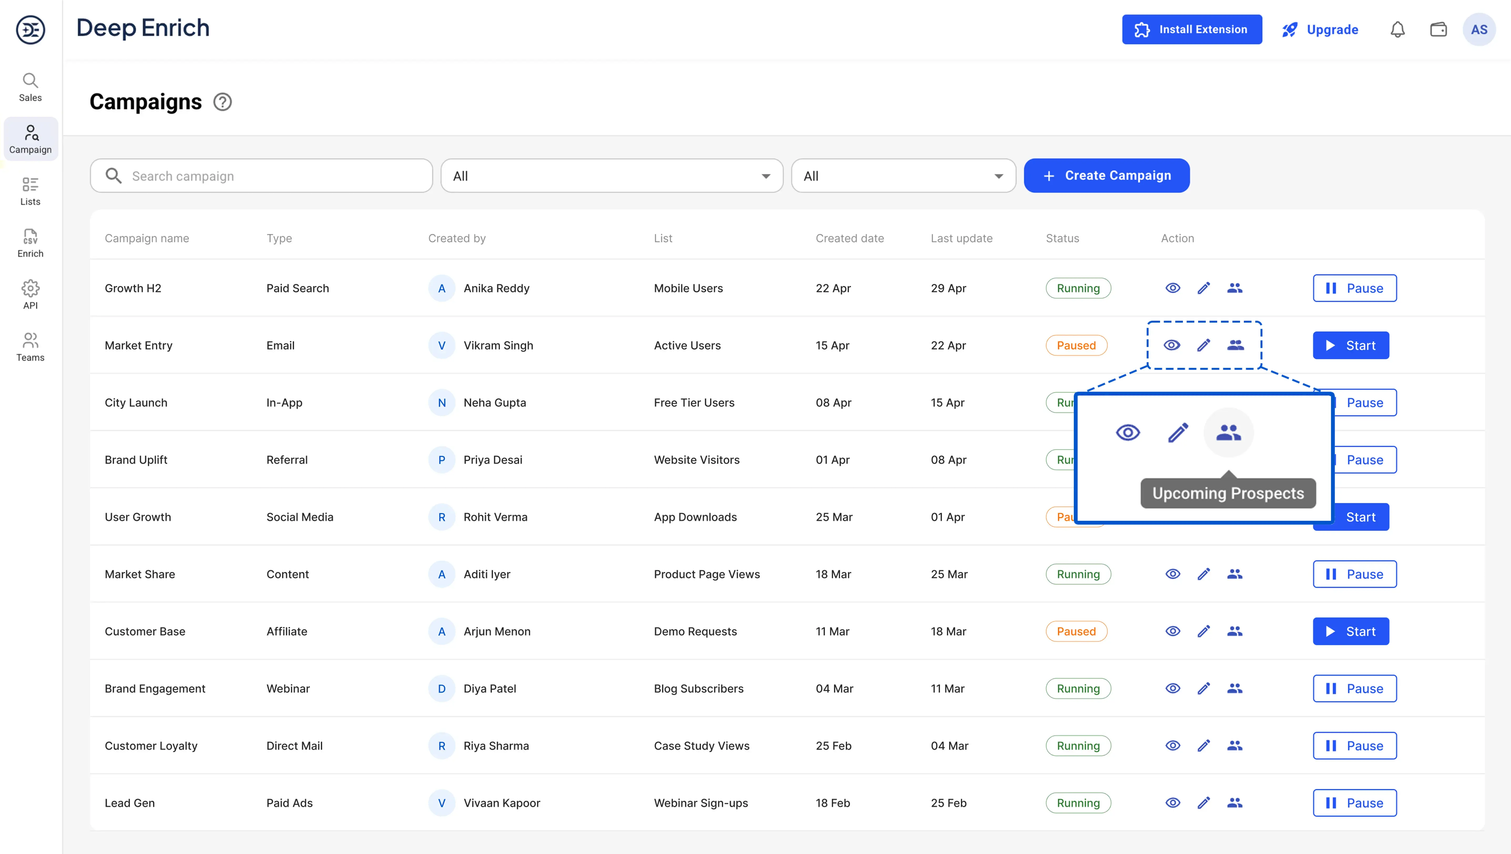
Task: Start the Market Entry campaign
Action: point(1351,345)
